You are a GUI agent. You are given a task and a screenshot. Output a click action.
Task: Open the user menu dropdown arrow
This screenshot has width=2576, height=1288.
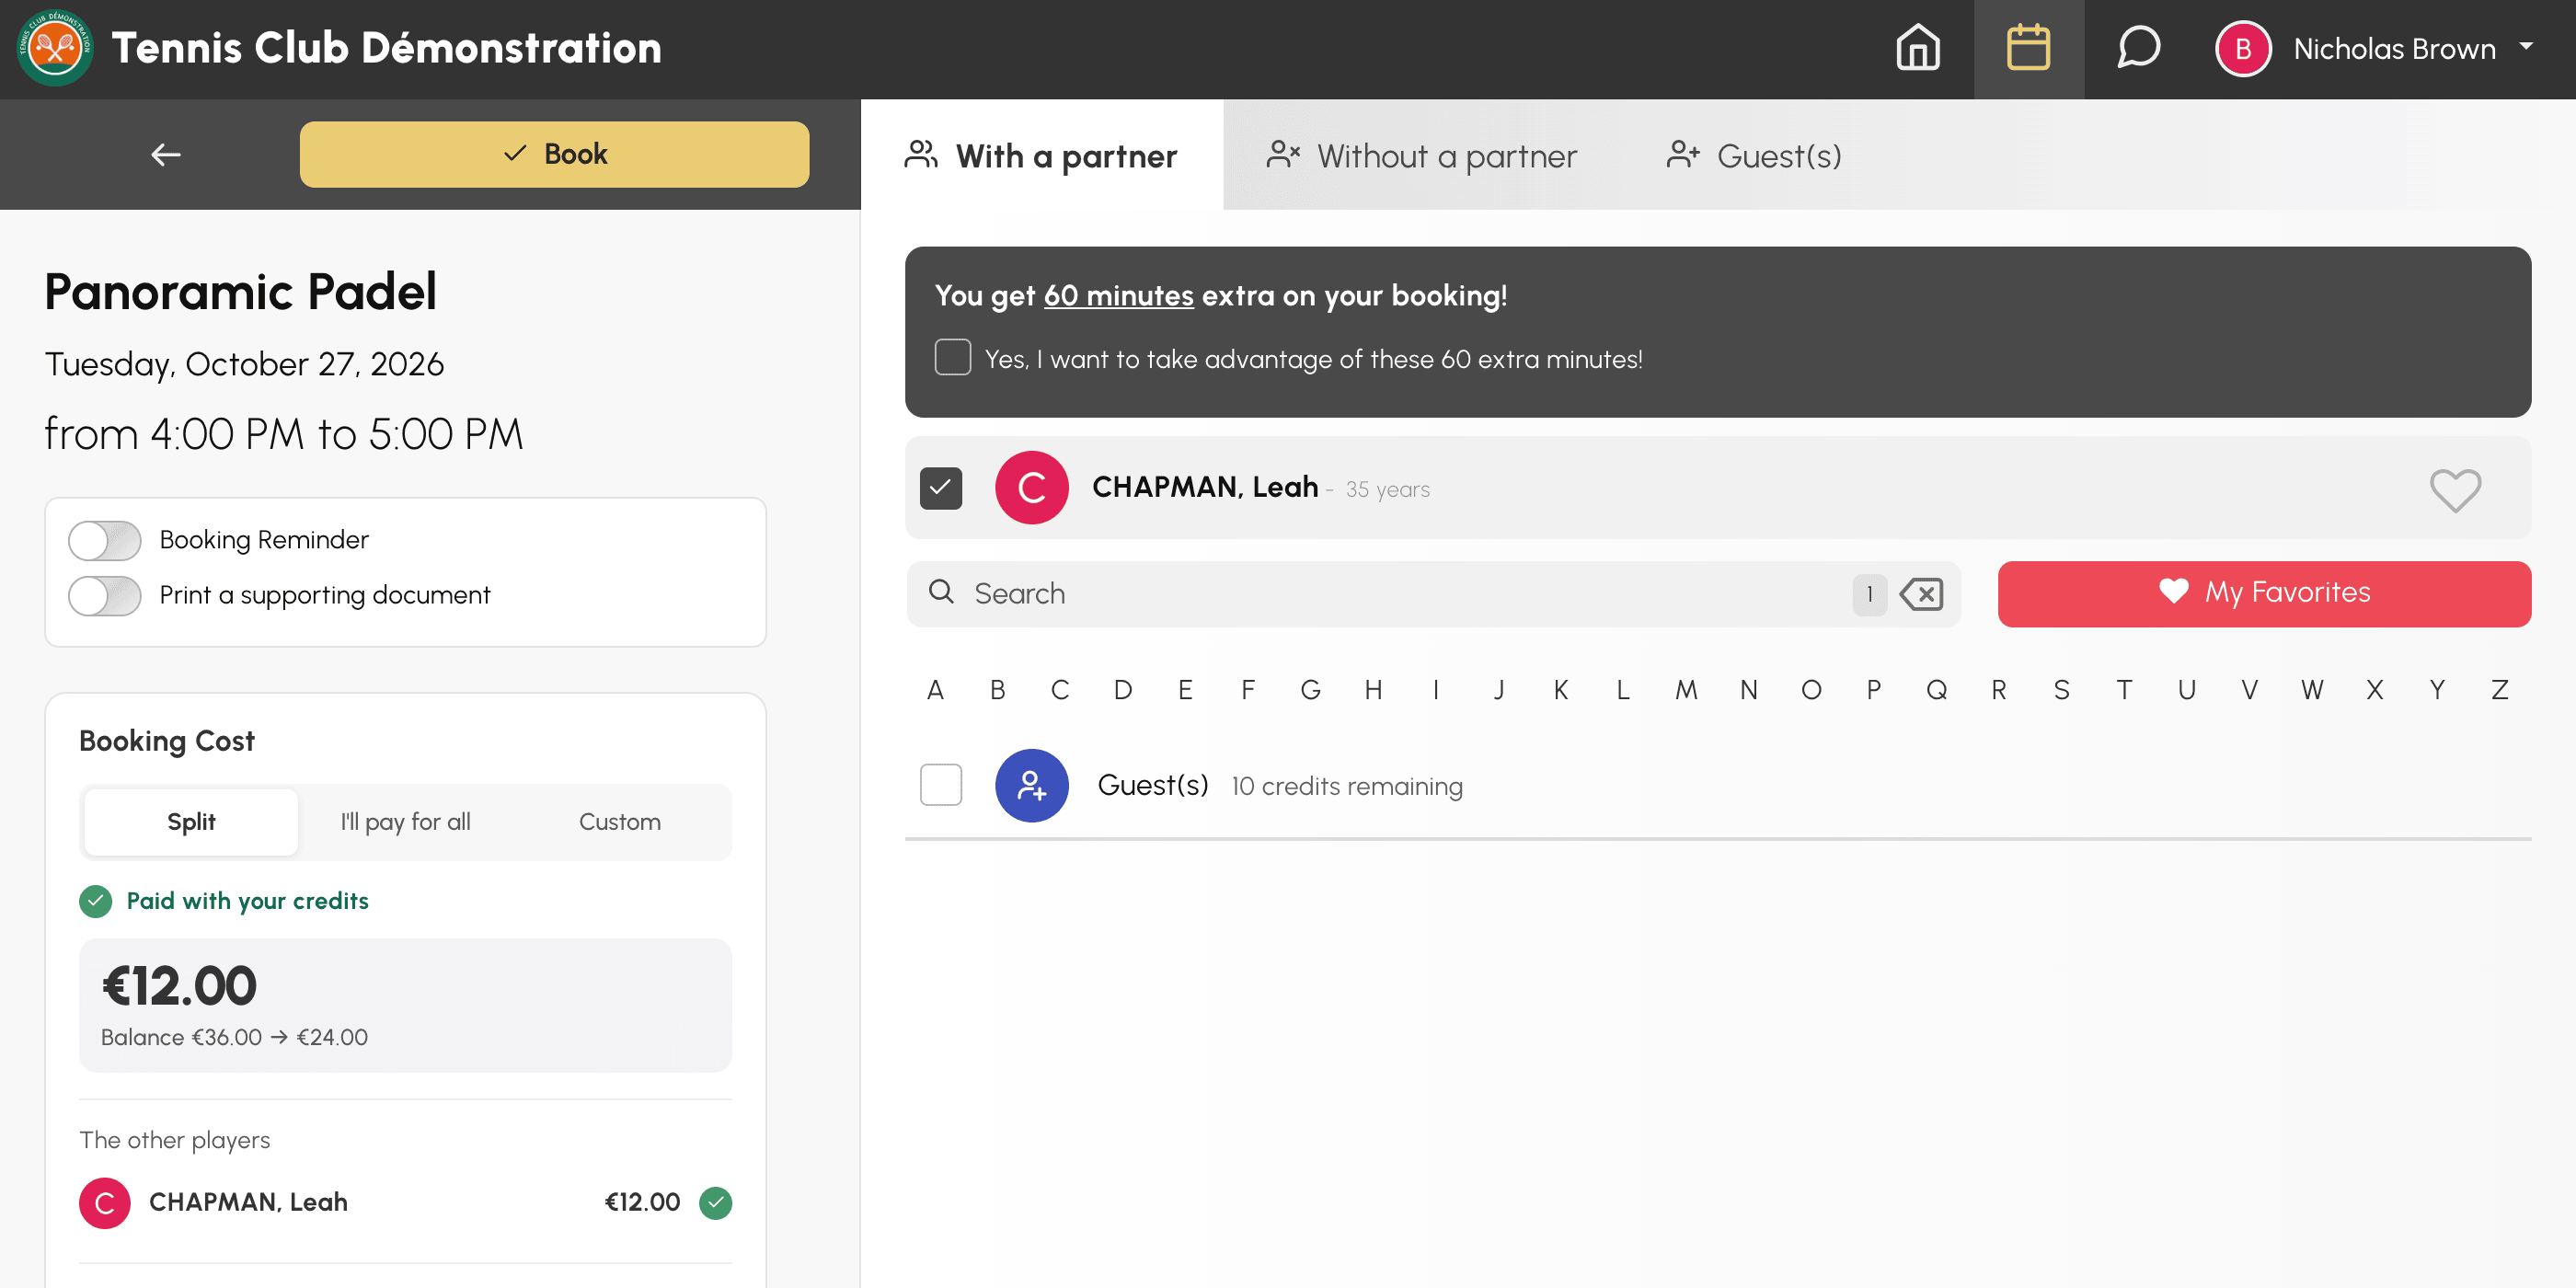pos(2526,46)
